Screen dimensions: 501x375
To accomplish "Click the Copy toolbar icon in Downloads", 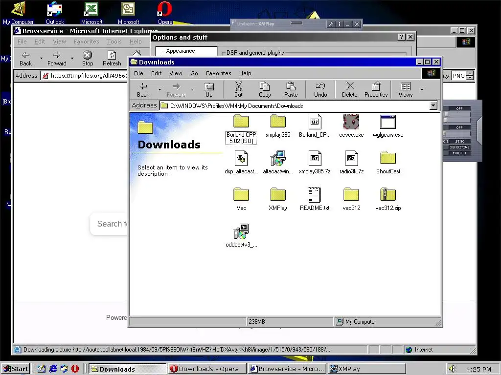I will (265, 90).
